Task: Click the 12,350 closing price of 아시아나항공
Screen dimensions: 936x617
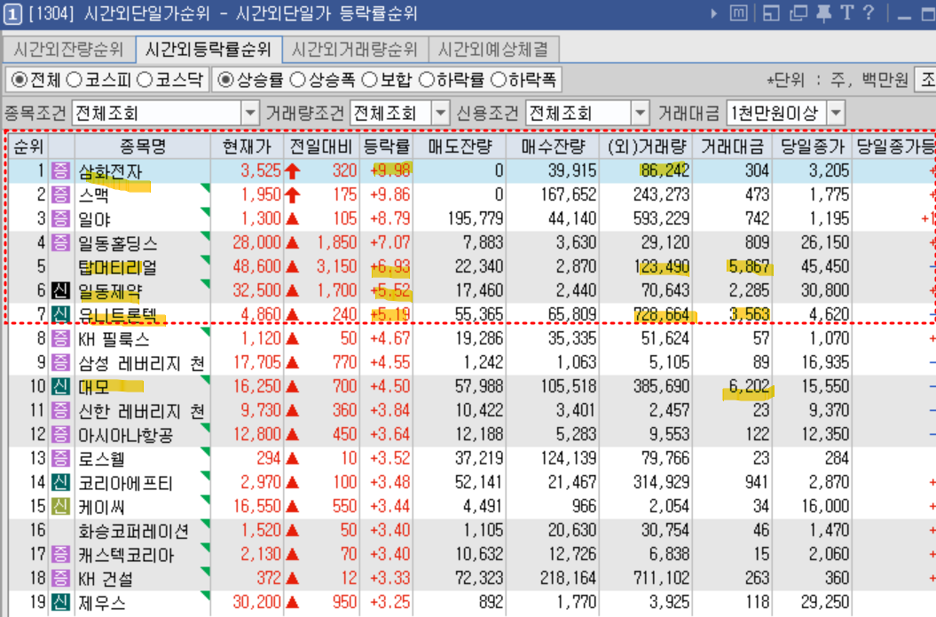Action: (x=825, y=434)
